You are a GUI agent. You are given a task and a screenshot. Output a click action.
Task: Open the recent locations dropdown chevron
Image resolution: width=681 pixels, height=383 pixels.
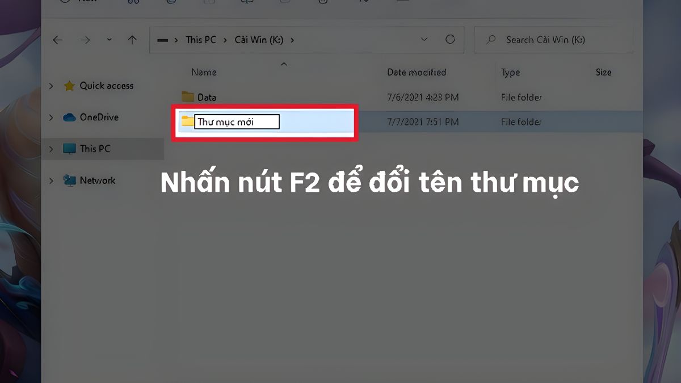coord(109,40)
